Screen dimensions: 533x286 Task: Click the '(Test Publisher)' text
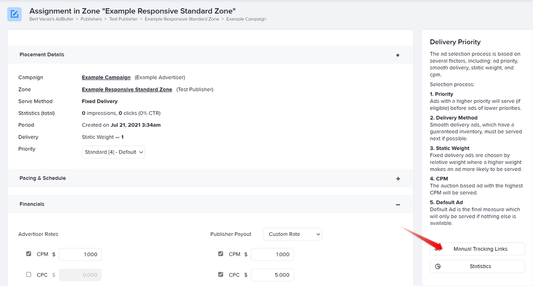[x=195, y=89]
